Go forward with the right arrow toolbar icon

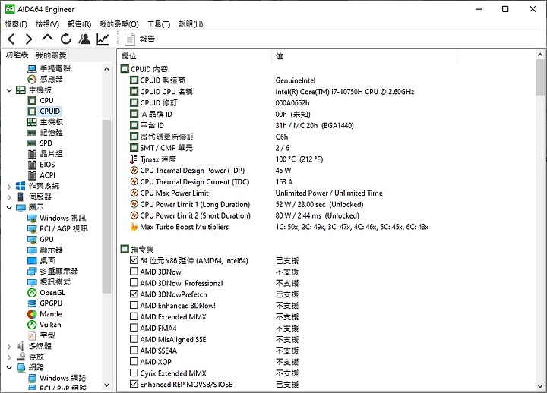29,39
